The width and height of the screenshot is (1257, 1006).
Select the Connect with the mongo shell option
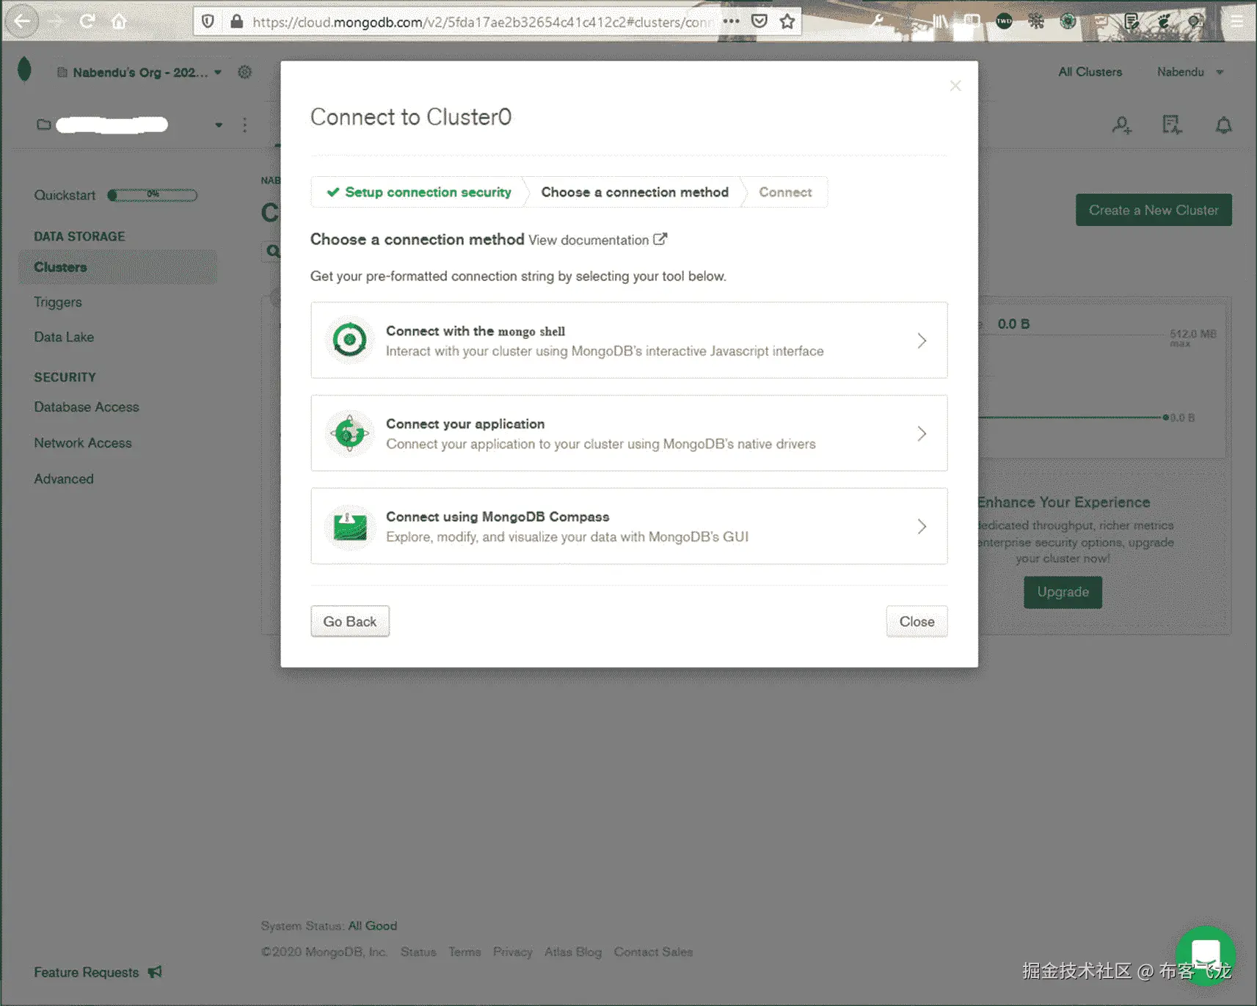(x=629, y=340)
